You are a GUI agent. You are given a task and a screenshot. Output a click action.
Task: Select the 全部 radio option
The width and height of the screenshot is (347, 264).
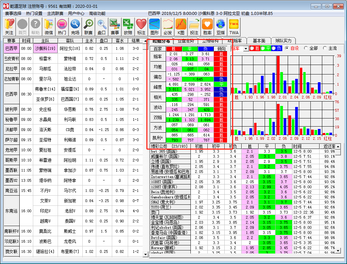(x=306, y=48)
